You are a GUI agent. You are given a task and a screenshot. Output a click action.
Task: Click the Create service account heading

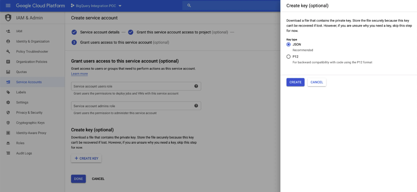pyautogui.click(x=94, y=18)
